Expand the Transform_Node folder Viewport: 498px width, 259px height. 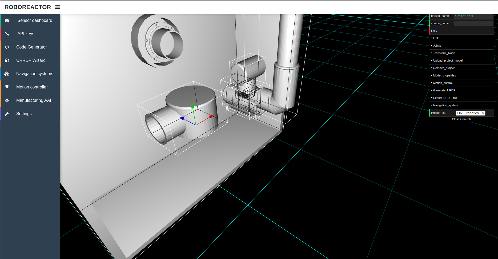(x=461, y=53)
